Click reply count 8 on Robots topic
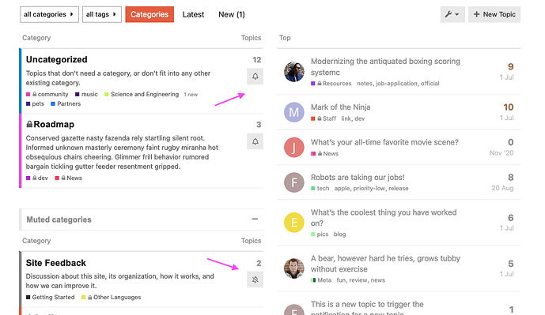545x315 pixels. (510, 178)
